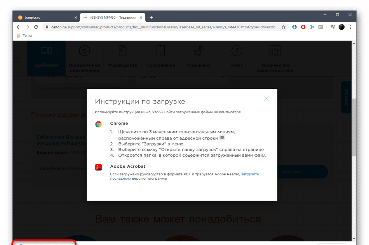Click the Adobe Acrobat icon in dialog
Screen dimensions: 369x245
click(98, 167)
